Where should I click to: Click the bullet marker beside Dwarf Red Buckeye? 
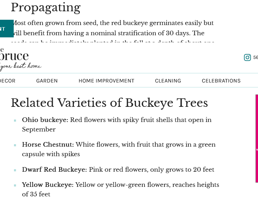(15, 170)
